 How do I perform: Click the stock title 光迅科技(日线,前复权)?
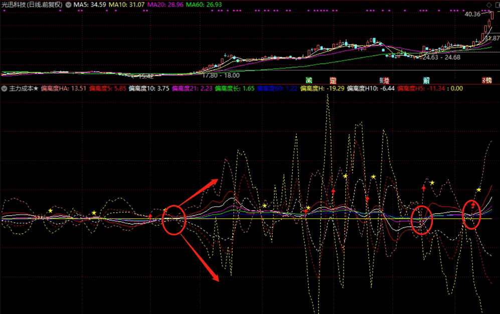click(x=32, y=5)
